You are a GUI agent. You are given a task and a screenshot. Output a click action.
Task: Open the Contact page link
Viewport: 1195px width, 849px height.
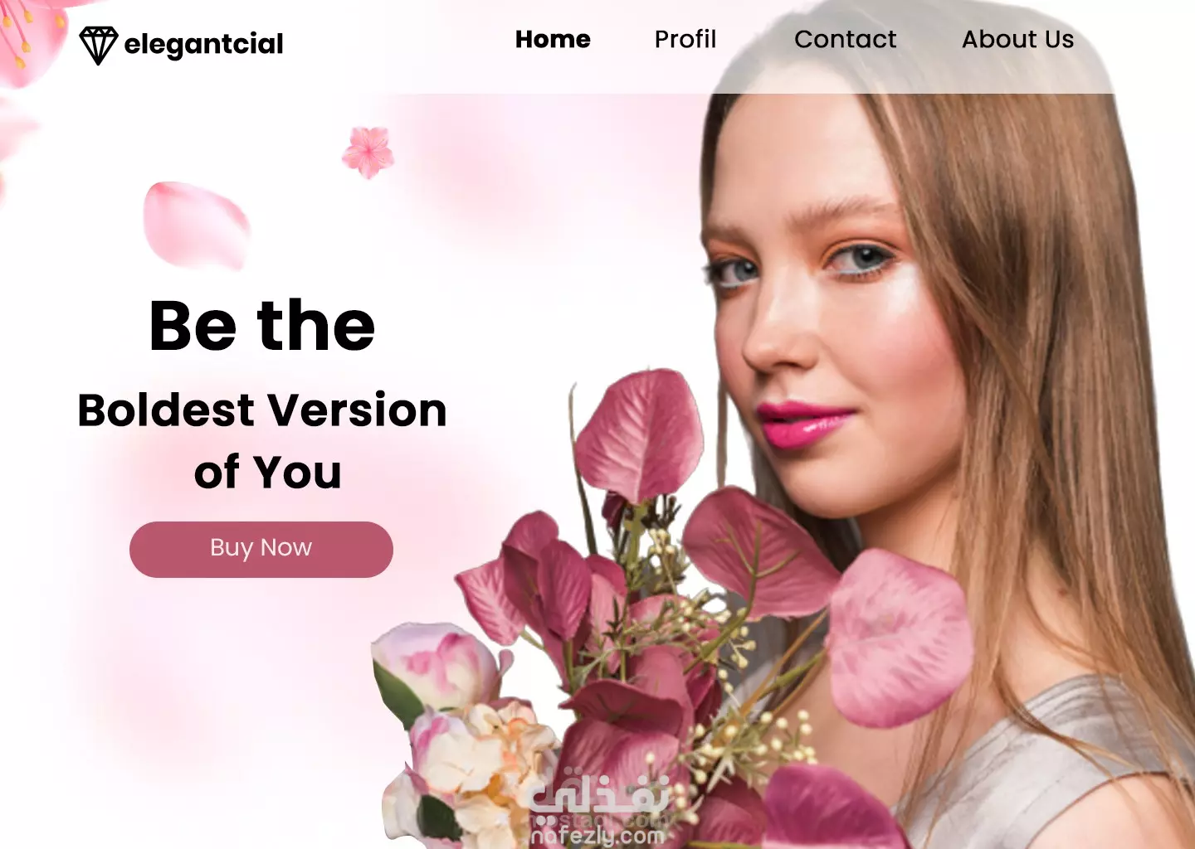pos(845,39)
